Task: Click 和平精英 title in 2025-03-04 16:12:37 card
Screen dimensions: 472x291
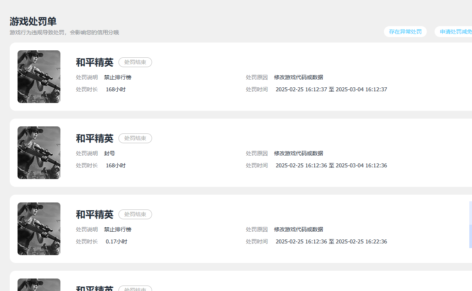Action: 95,62
